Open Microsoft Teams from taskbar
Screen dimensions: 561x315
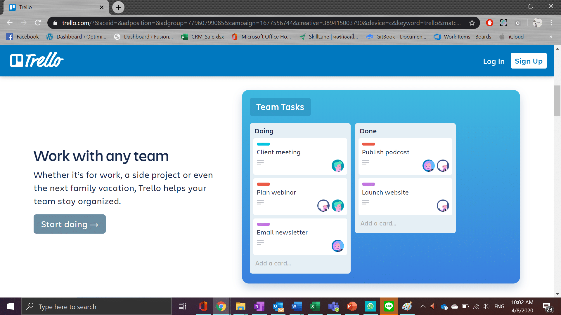(x=334, y=306)
